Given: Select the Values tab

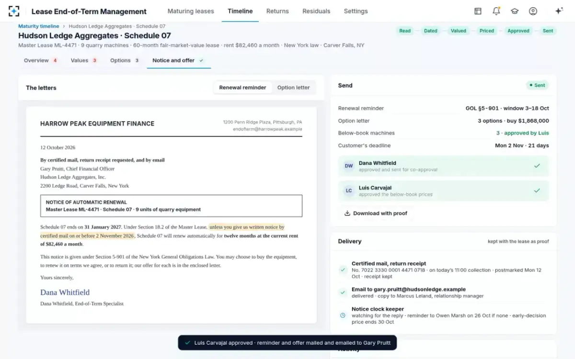Looking at the screenshot, I should coord(83,60).
